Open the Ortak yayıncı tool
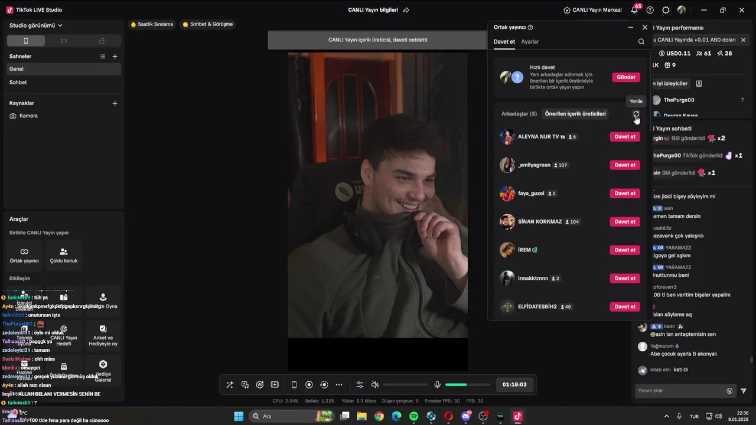This screenshot has height=425, width=756. click(x=24, y=256)
